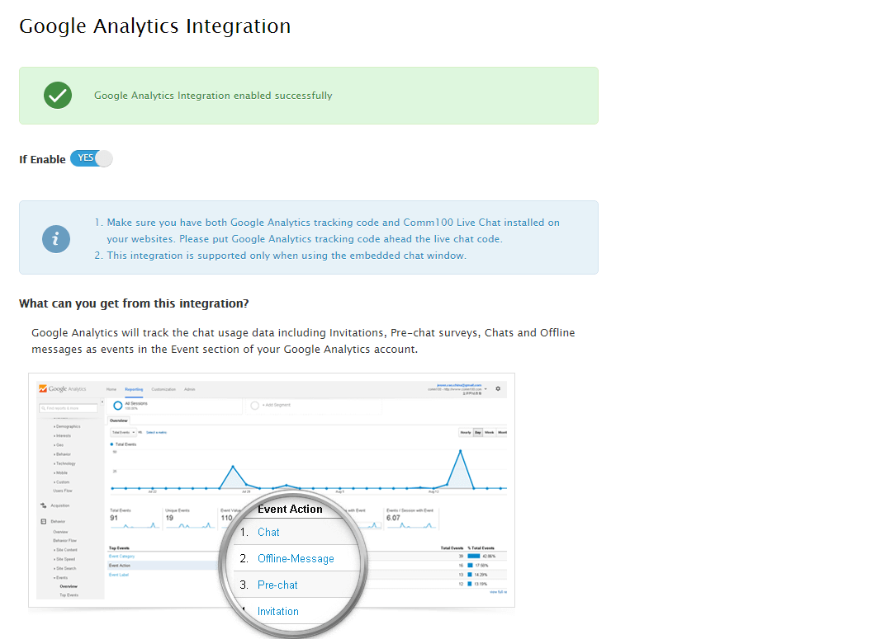The width and height of the screenshot is (881, 639).
Task: Click the Add Segment circle icon
Action: pyautogui.click(x=254, y=405)
